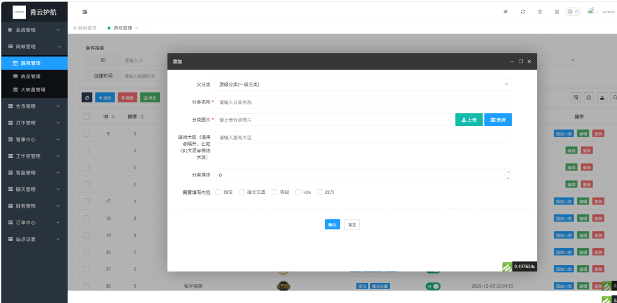Viewport: 617px width, 303px height.
Task: Tick the checkbox for row ID 9
Action: pos(87,134)
